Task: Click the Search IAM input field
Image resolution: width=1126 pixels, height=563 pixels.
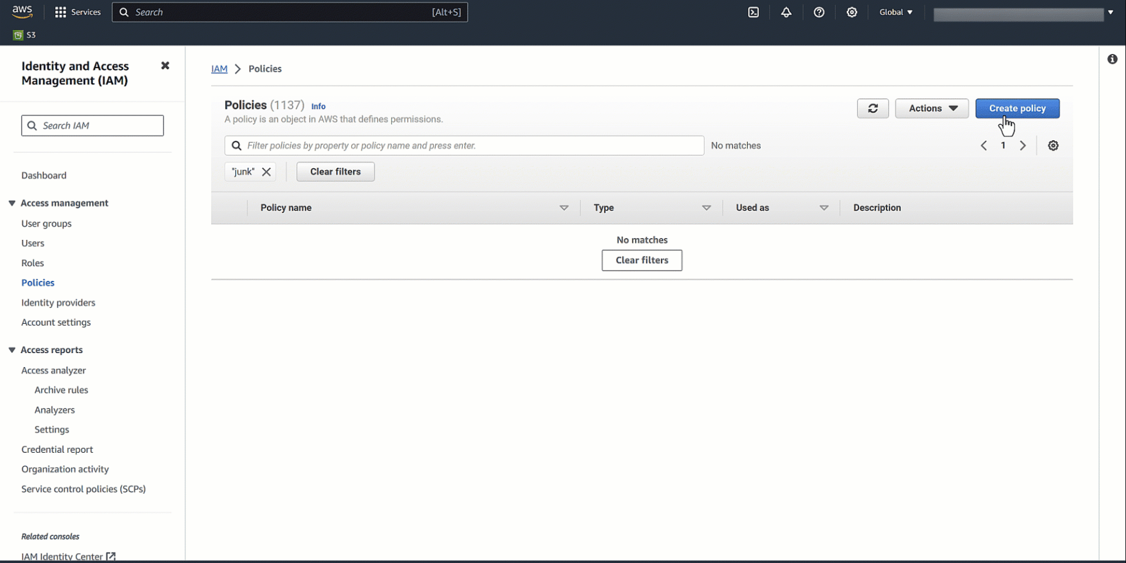Action: tap(92, 125)
